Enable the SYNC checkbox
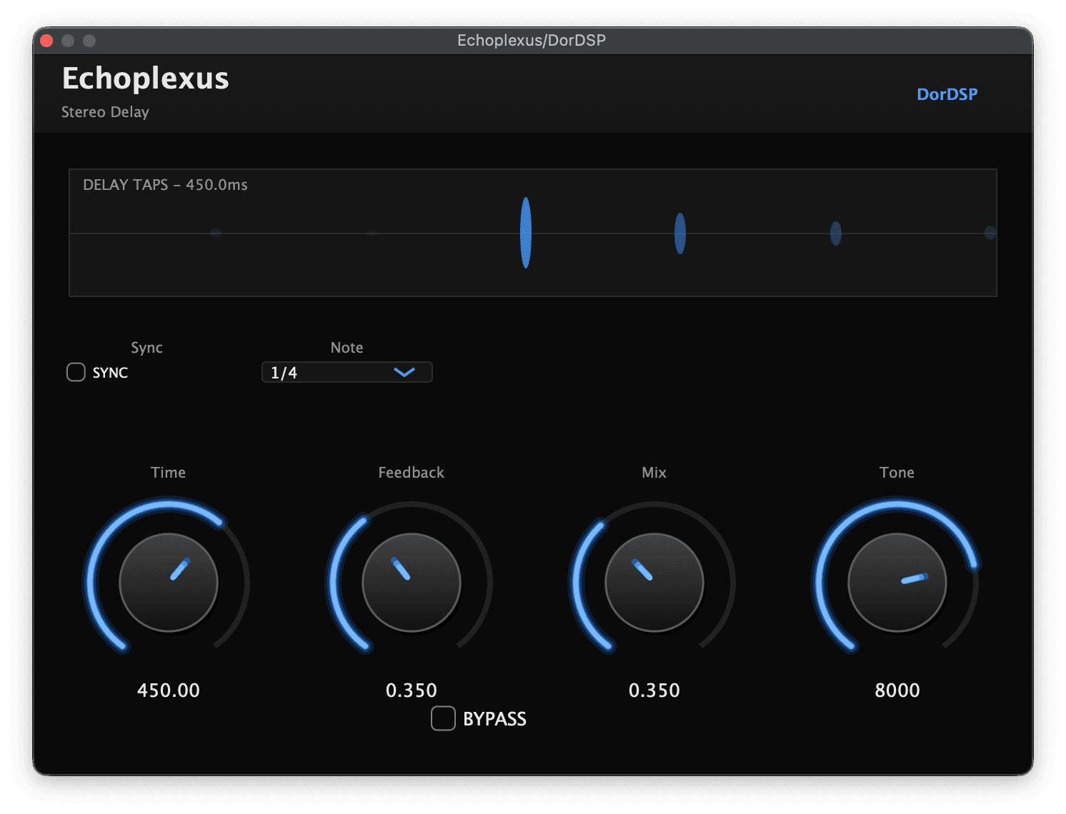Image resolution: width=1066 pixels, height=814 pixels. pos(76,372)
